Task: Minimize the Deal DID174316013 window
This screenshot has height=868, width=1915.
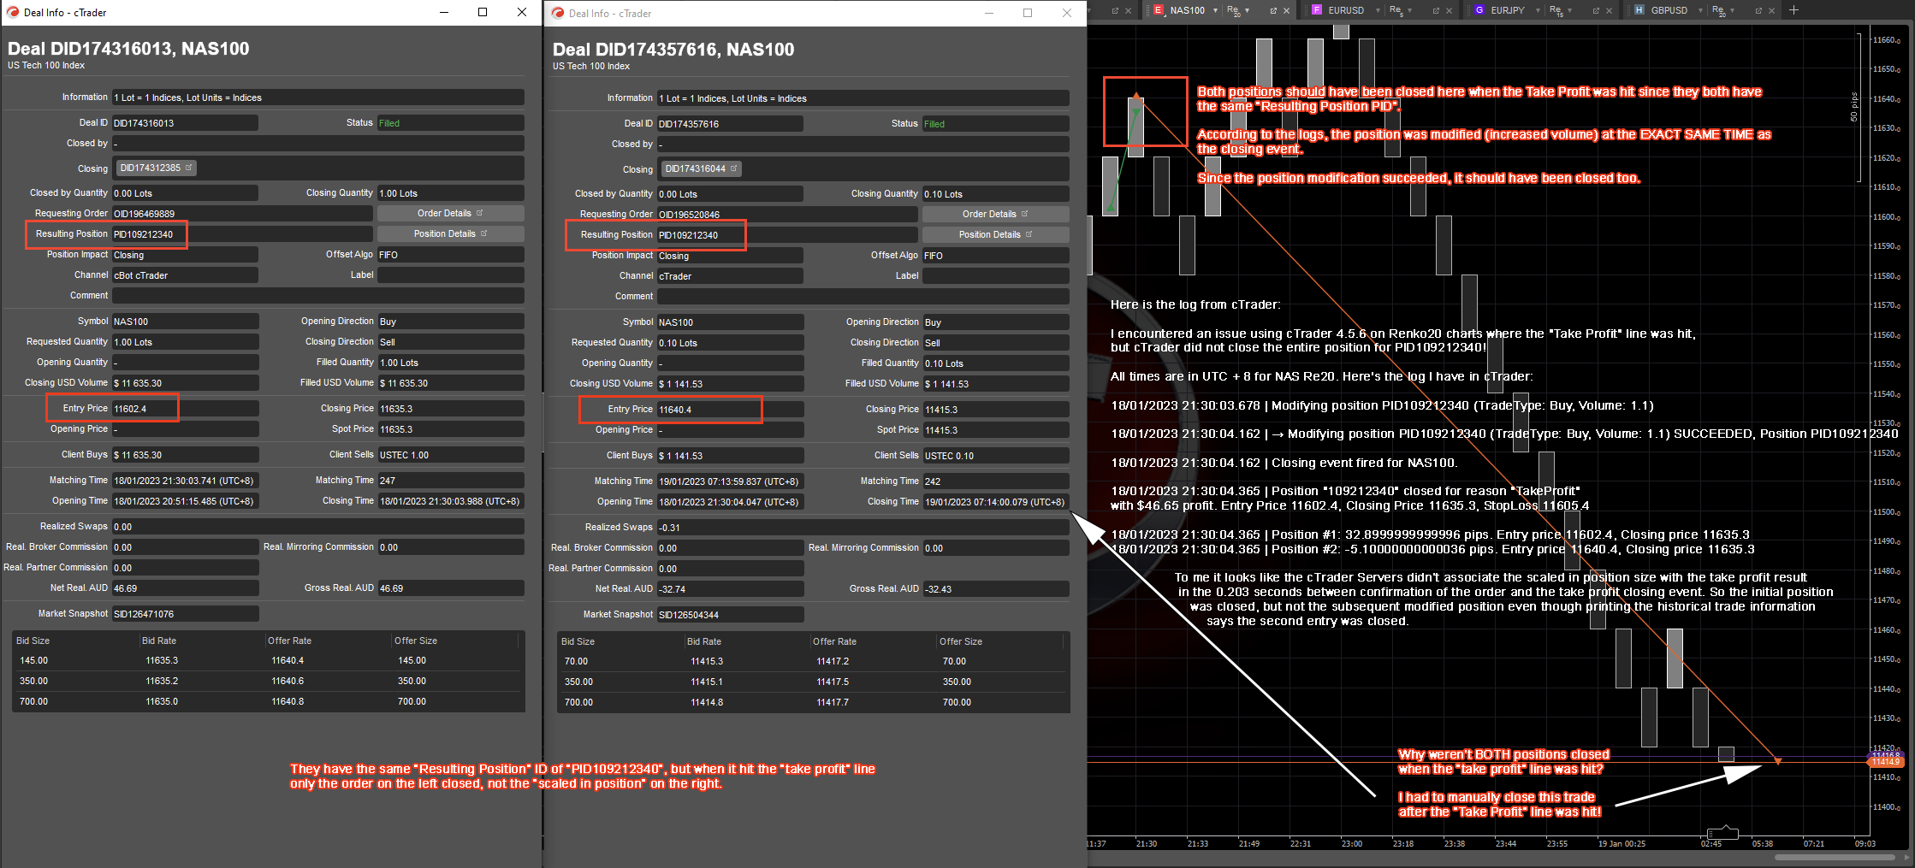Action: coord(444,12)
